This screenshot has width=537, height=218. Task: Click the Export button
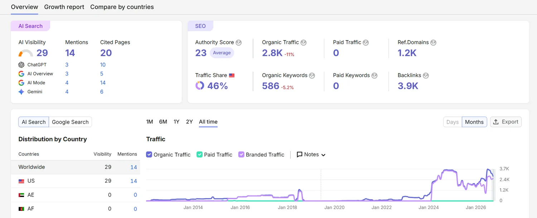[506, 122]
